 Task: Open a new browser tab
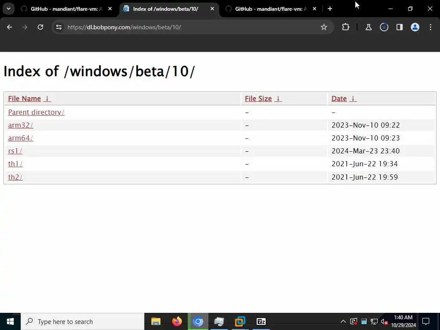[x=330, y=9]
